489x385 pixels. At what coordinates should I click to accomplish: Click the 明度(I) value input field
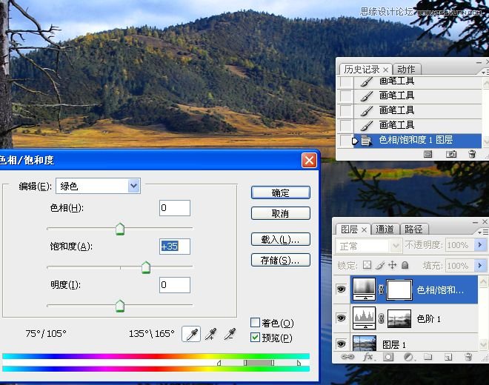click(x=175, y=285)
